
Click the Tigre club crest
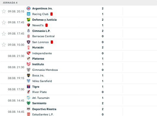[x=29, y=86]
